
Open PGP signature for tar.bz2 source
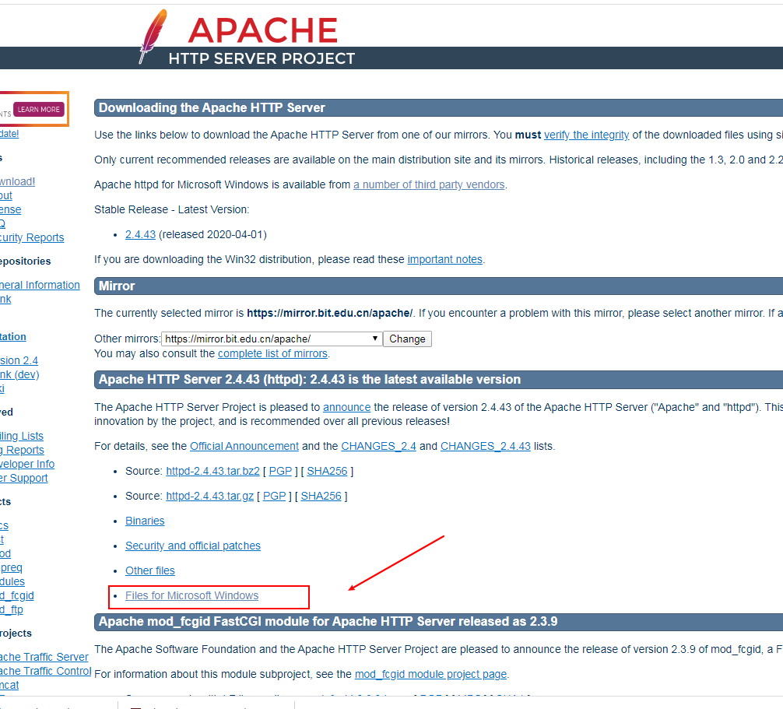coord(280,472)
